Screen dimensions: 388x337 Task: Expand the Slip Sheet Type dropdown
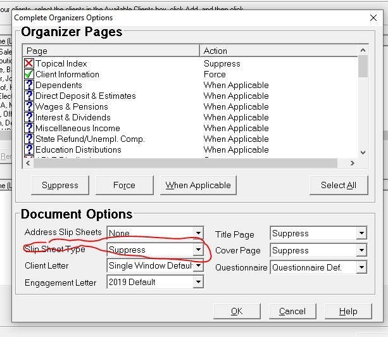[x=198, y=250]
